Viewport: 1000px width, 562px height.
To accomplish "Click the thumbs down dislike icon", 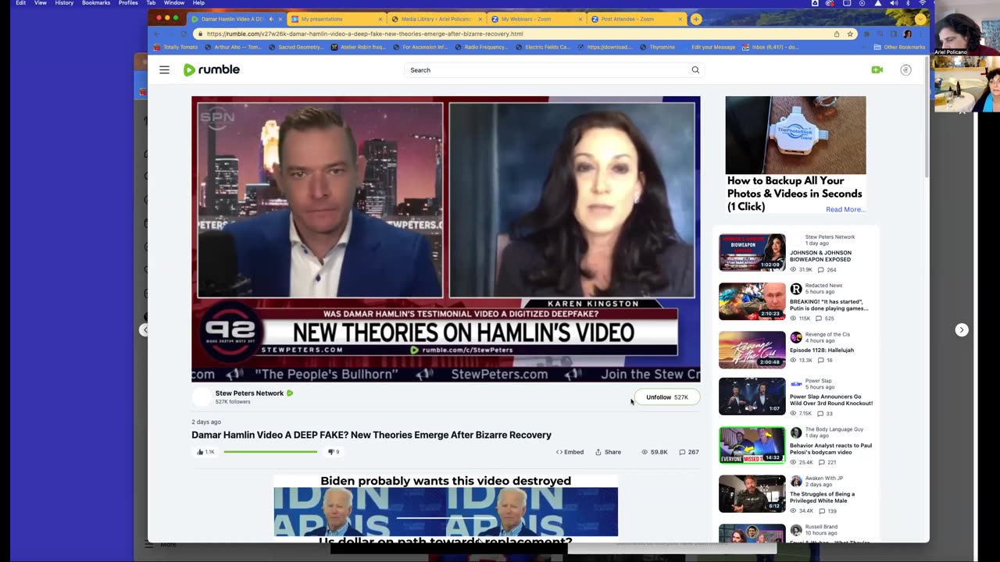I will [x=331, y=452].
